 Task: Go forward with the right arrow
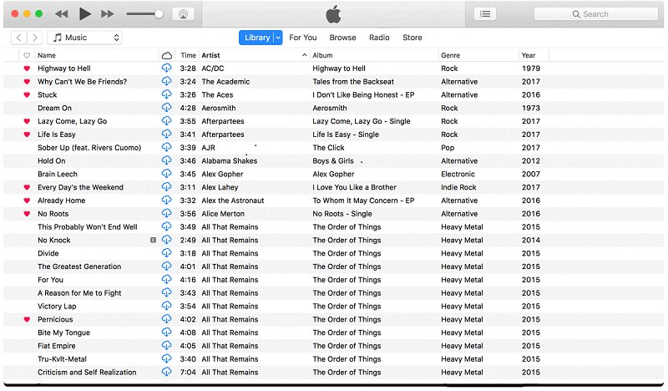[35, 38]
